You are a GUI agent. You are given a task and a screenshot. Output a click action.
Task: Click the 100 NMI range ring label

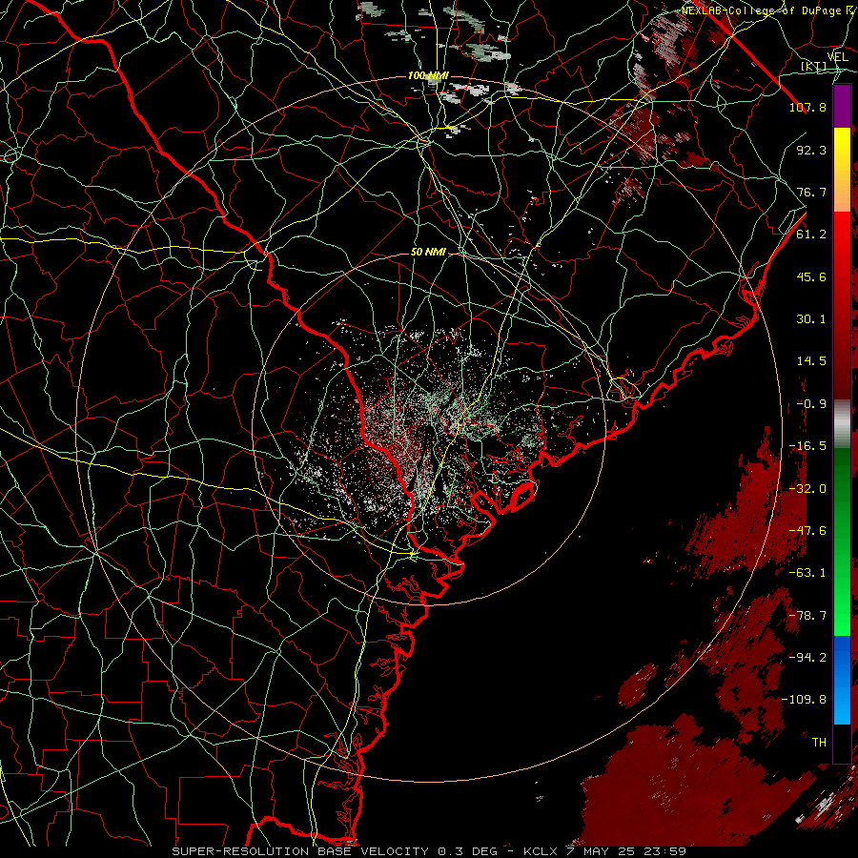coord(428,75)
